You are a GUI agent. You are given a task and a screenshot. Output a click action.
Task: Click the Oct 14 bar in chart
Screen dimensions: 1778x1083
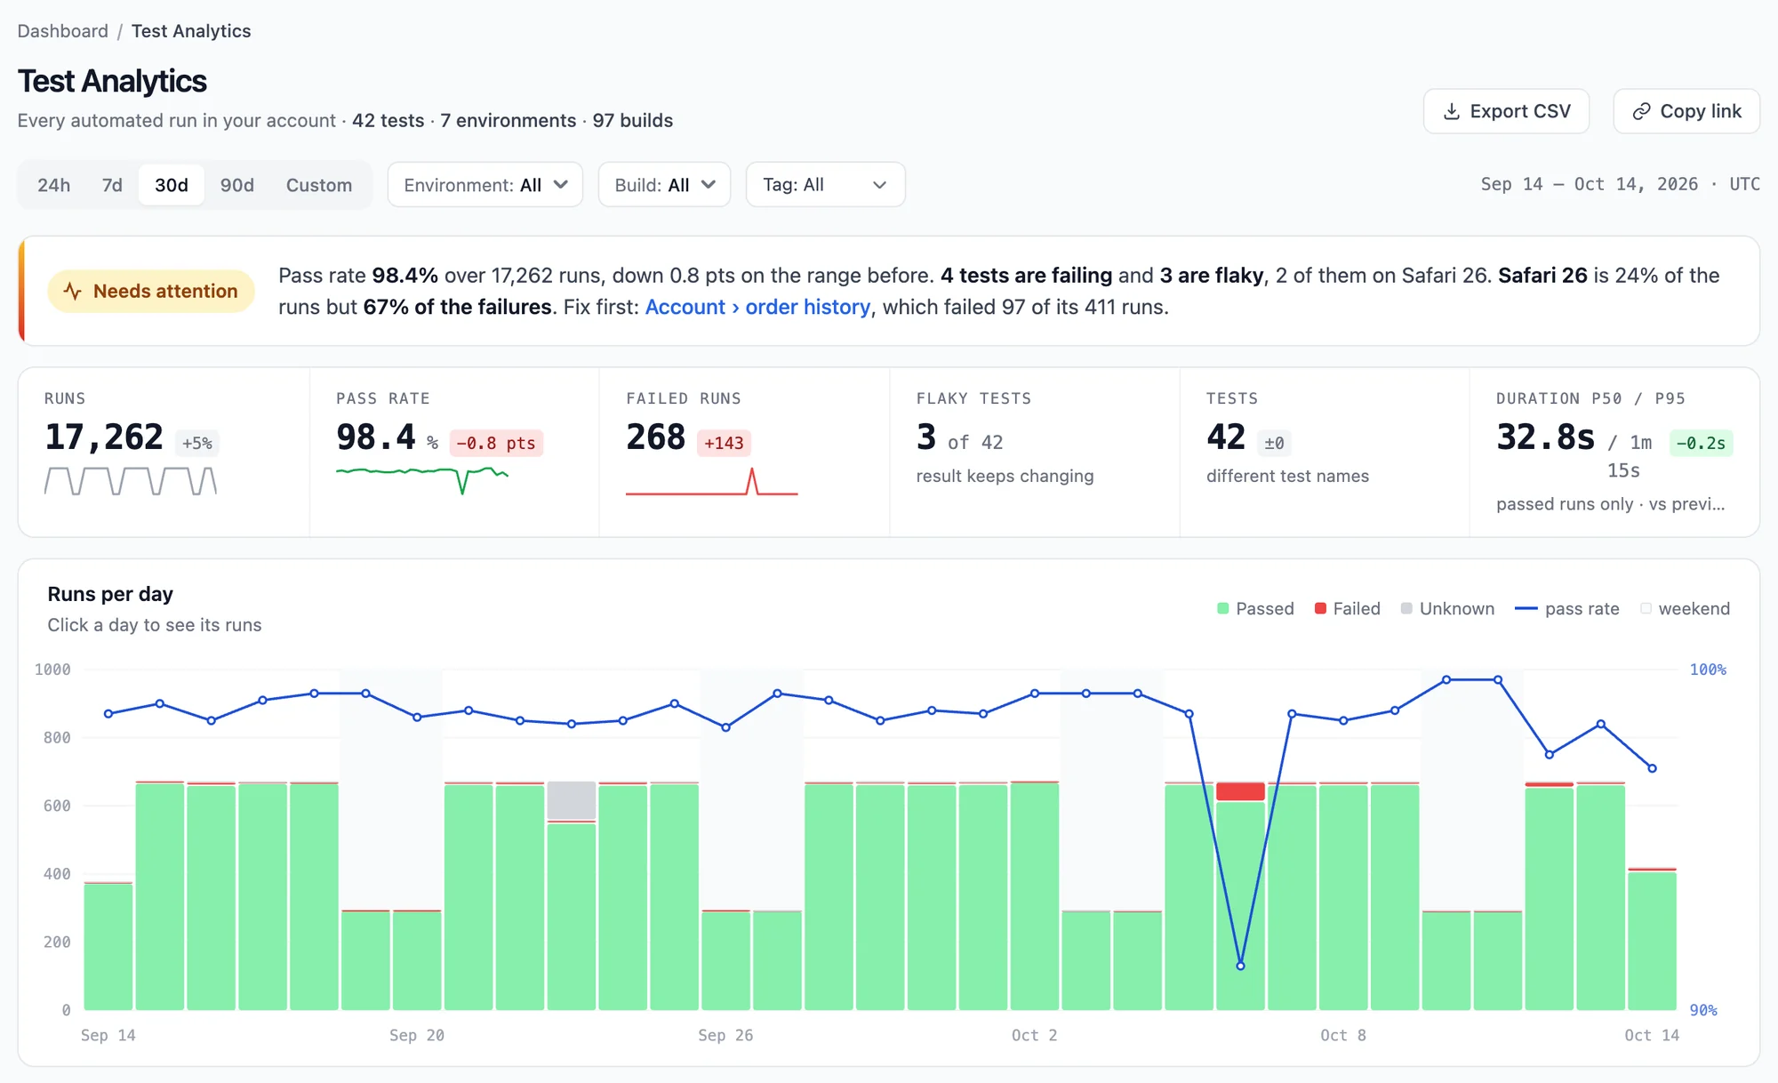click(1652, 939)
